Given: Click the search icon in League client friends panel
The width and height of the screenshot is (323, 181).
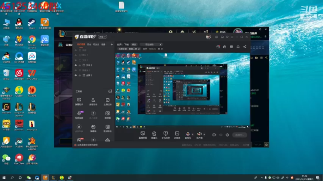Looking at the screenshot, I should point(266,58).
